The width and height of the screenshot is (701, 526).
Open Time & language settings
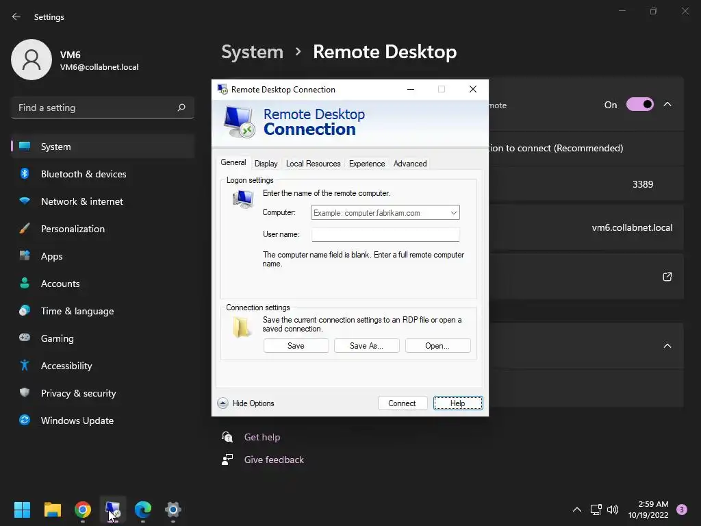point(103,311)
